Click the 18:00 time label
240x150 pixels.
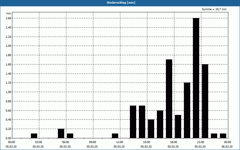(x=174, y=142)
